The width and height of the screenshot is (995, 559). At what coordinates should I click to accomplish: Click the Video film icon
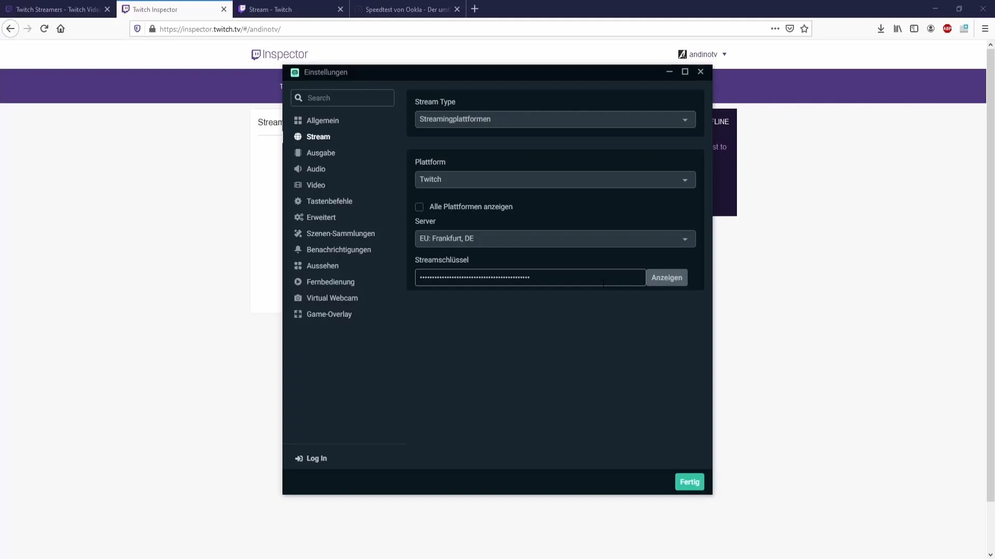298,185
